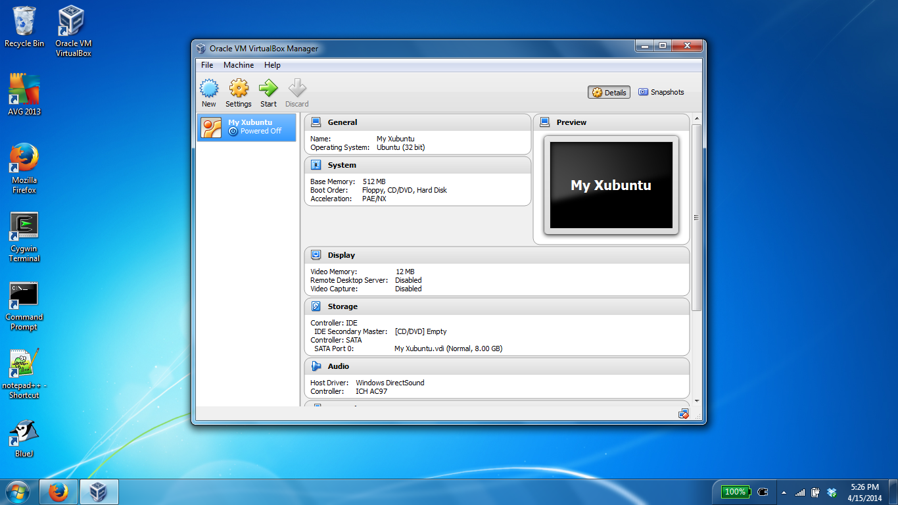Click the Video Memory '12 MB' value
898x505 pixels.
tap(405, 272)
